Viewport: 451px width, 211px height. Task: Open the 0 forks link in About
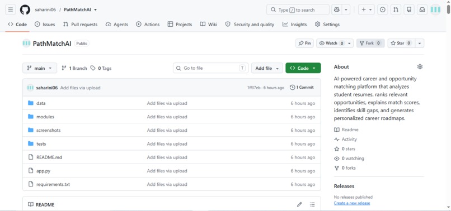(x=345, y=168)
